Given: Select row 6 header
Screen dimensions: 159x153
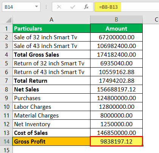Looking at the screenshot, I should [x=6, y=72].
